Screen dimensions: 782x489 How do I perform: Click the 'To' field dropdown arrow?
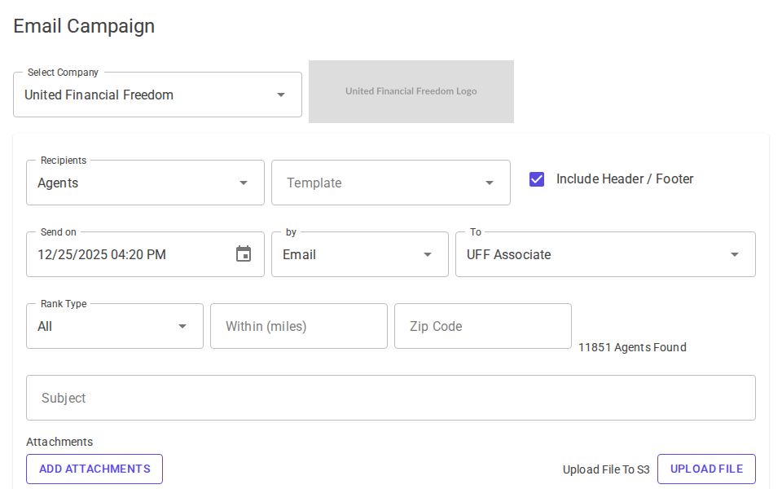click(x=734, y=254)
